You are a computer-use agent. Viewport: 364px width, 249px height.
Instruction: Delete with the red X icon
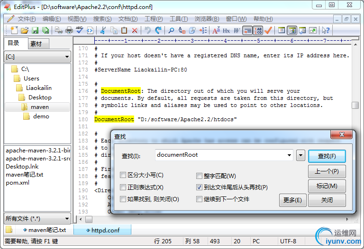(135, 30)
